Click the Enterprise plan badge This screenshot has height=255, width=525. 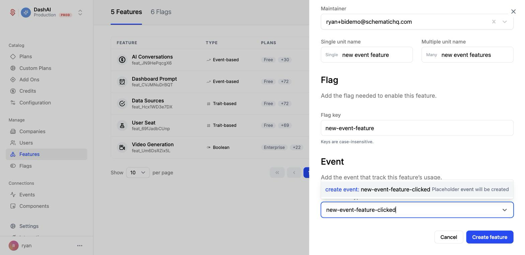point(274,147)
